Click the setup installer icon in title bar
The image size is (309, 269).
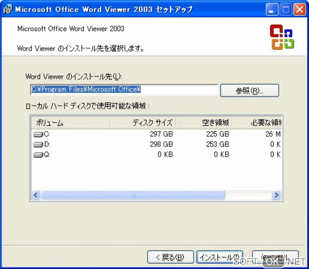8,9
